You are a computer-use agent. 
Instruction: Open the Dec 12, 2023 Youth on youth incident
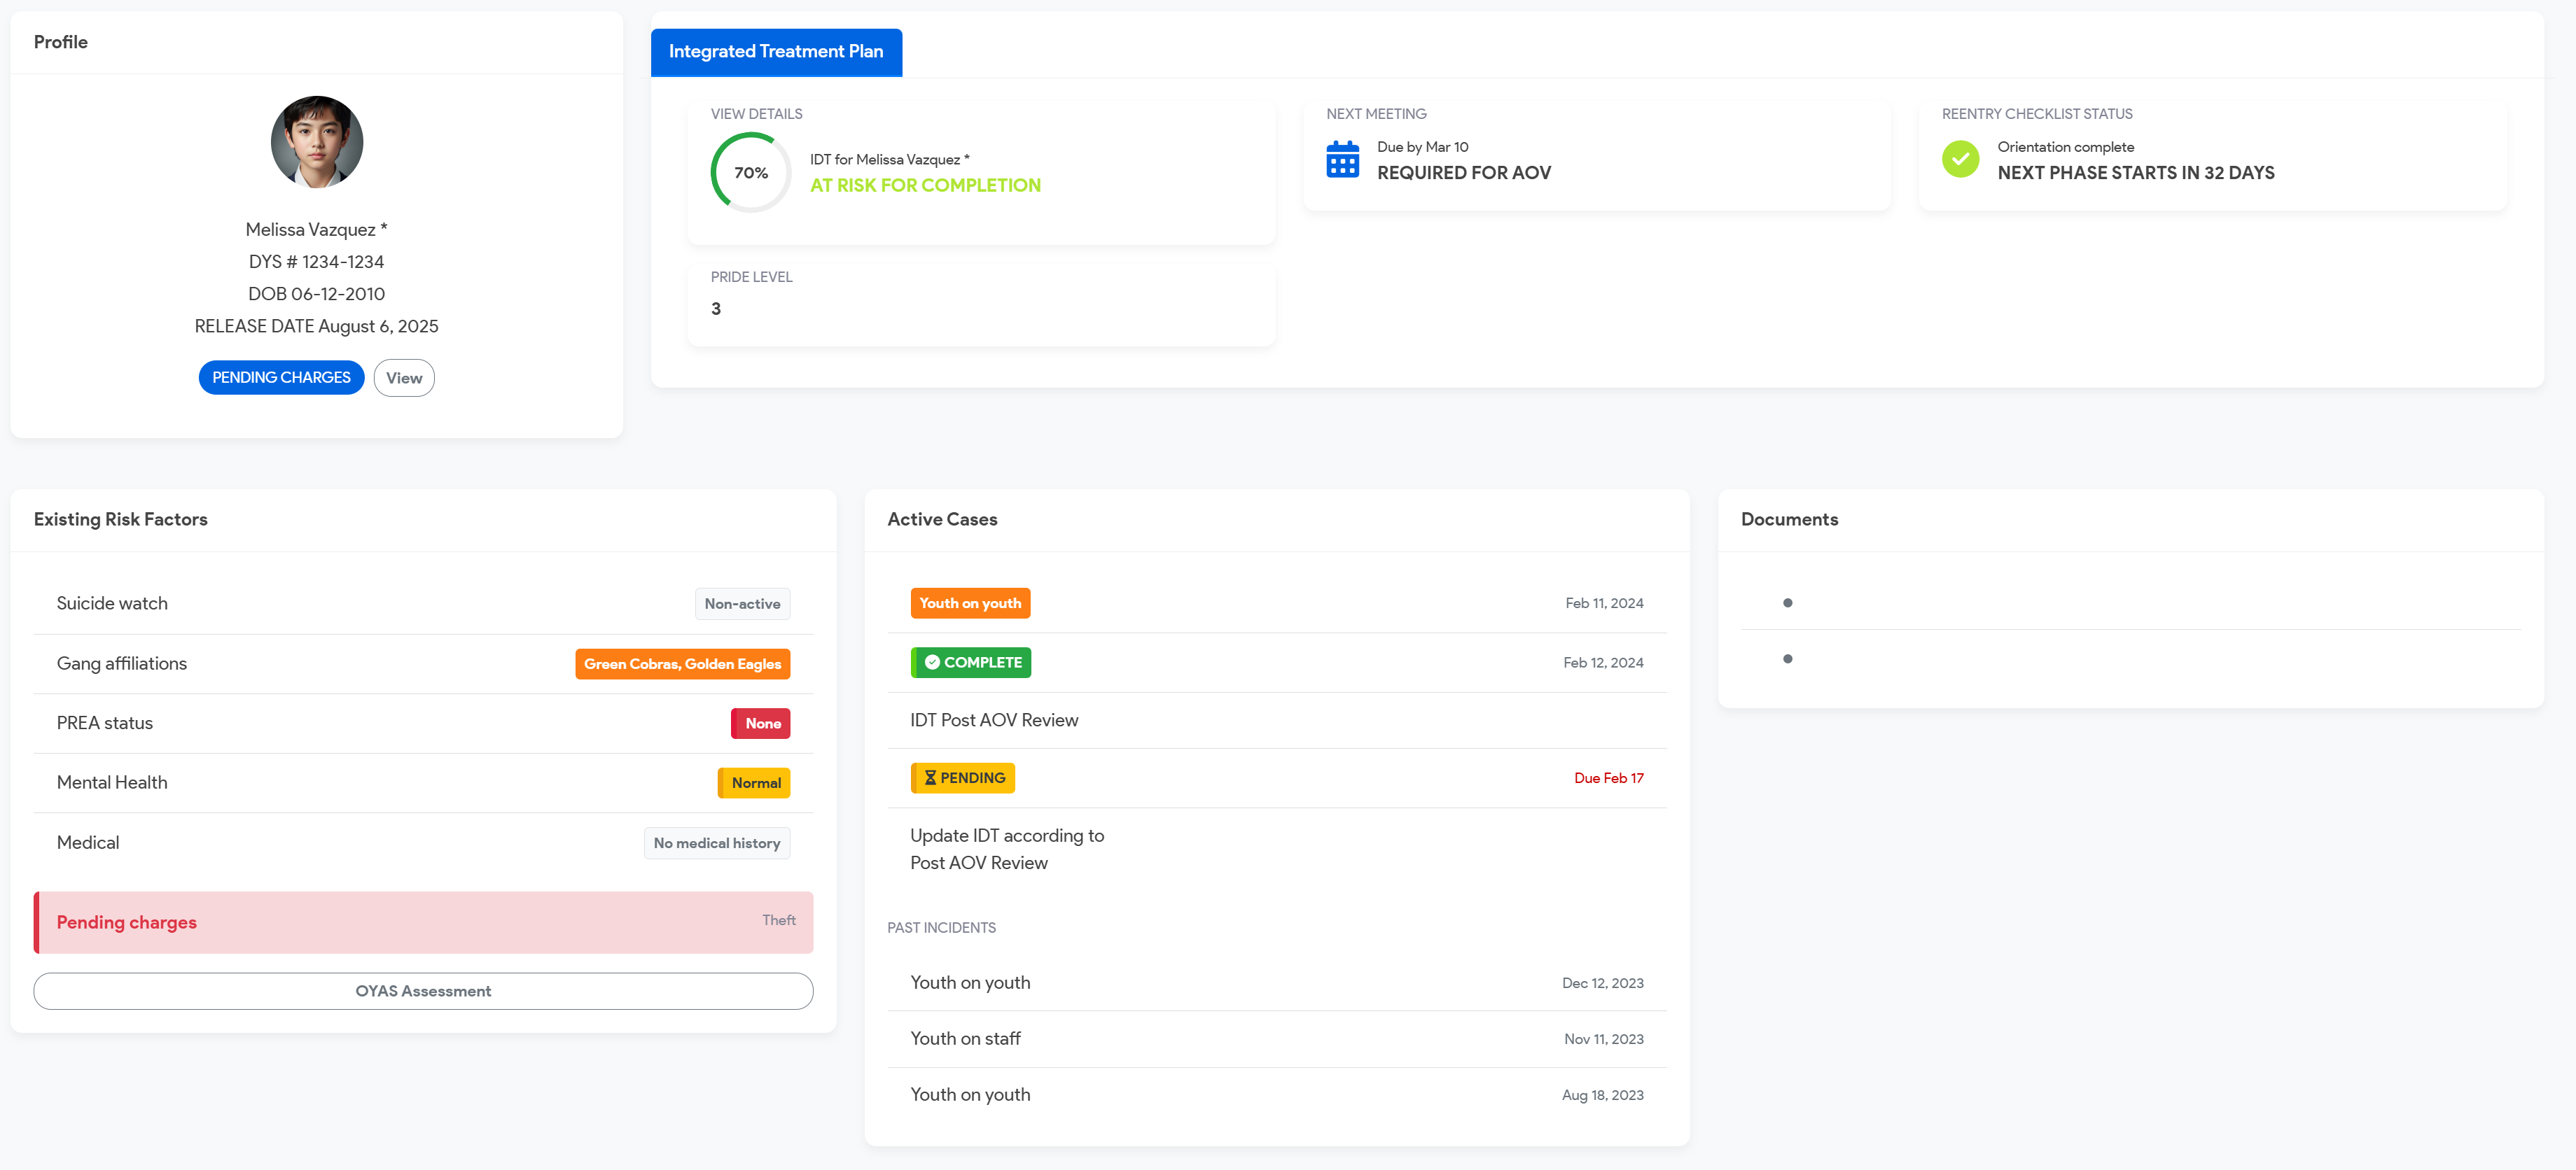click(970, 983)
